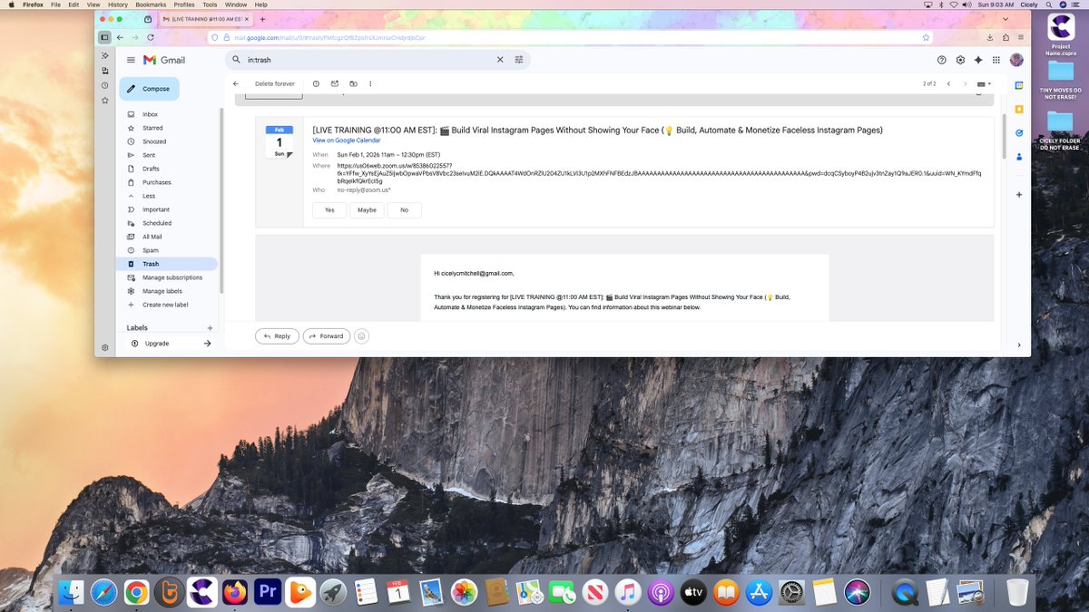
Task: Click the Create new label plus beside Labels
Action: 211,328
